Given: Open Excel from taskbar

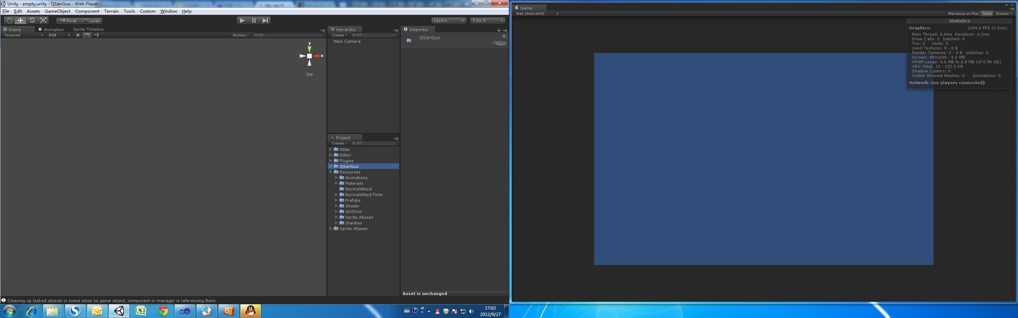Looking at the screenshot, I should (x=141, y=311).
